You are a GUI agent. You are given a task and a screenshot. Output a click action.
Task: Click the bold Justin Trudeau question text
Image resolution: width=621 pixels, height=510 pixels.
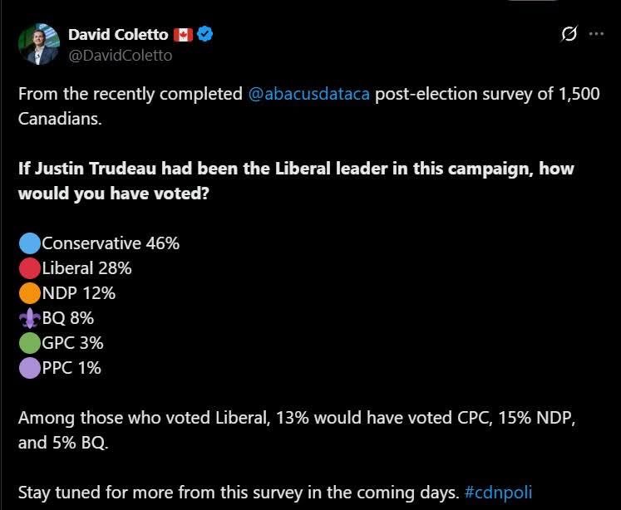pos(296,181)
